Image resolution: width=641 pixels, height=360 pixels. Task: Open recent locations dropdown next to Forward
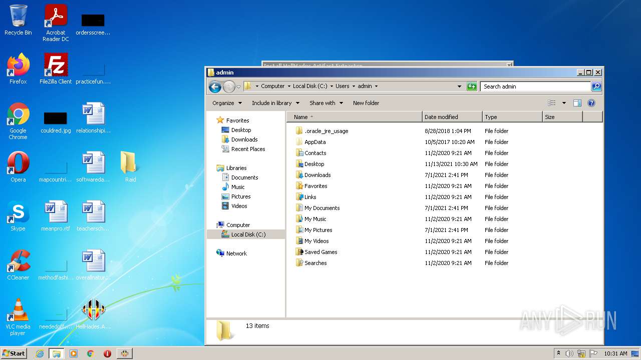point(239,86)
